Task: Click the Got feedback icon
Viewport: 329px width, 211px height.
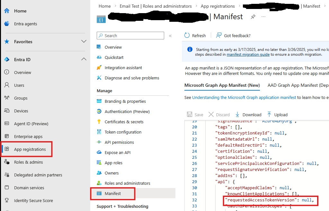Action: point(219,36)
